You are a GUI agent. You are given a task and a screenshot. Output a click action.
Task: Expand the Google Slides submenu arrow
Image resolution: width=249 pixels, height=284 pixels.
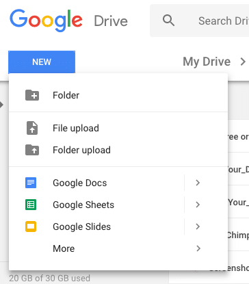point(198,227)
